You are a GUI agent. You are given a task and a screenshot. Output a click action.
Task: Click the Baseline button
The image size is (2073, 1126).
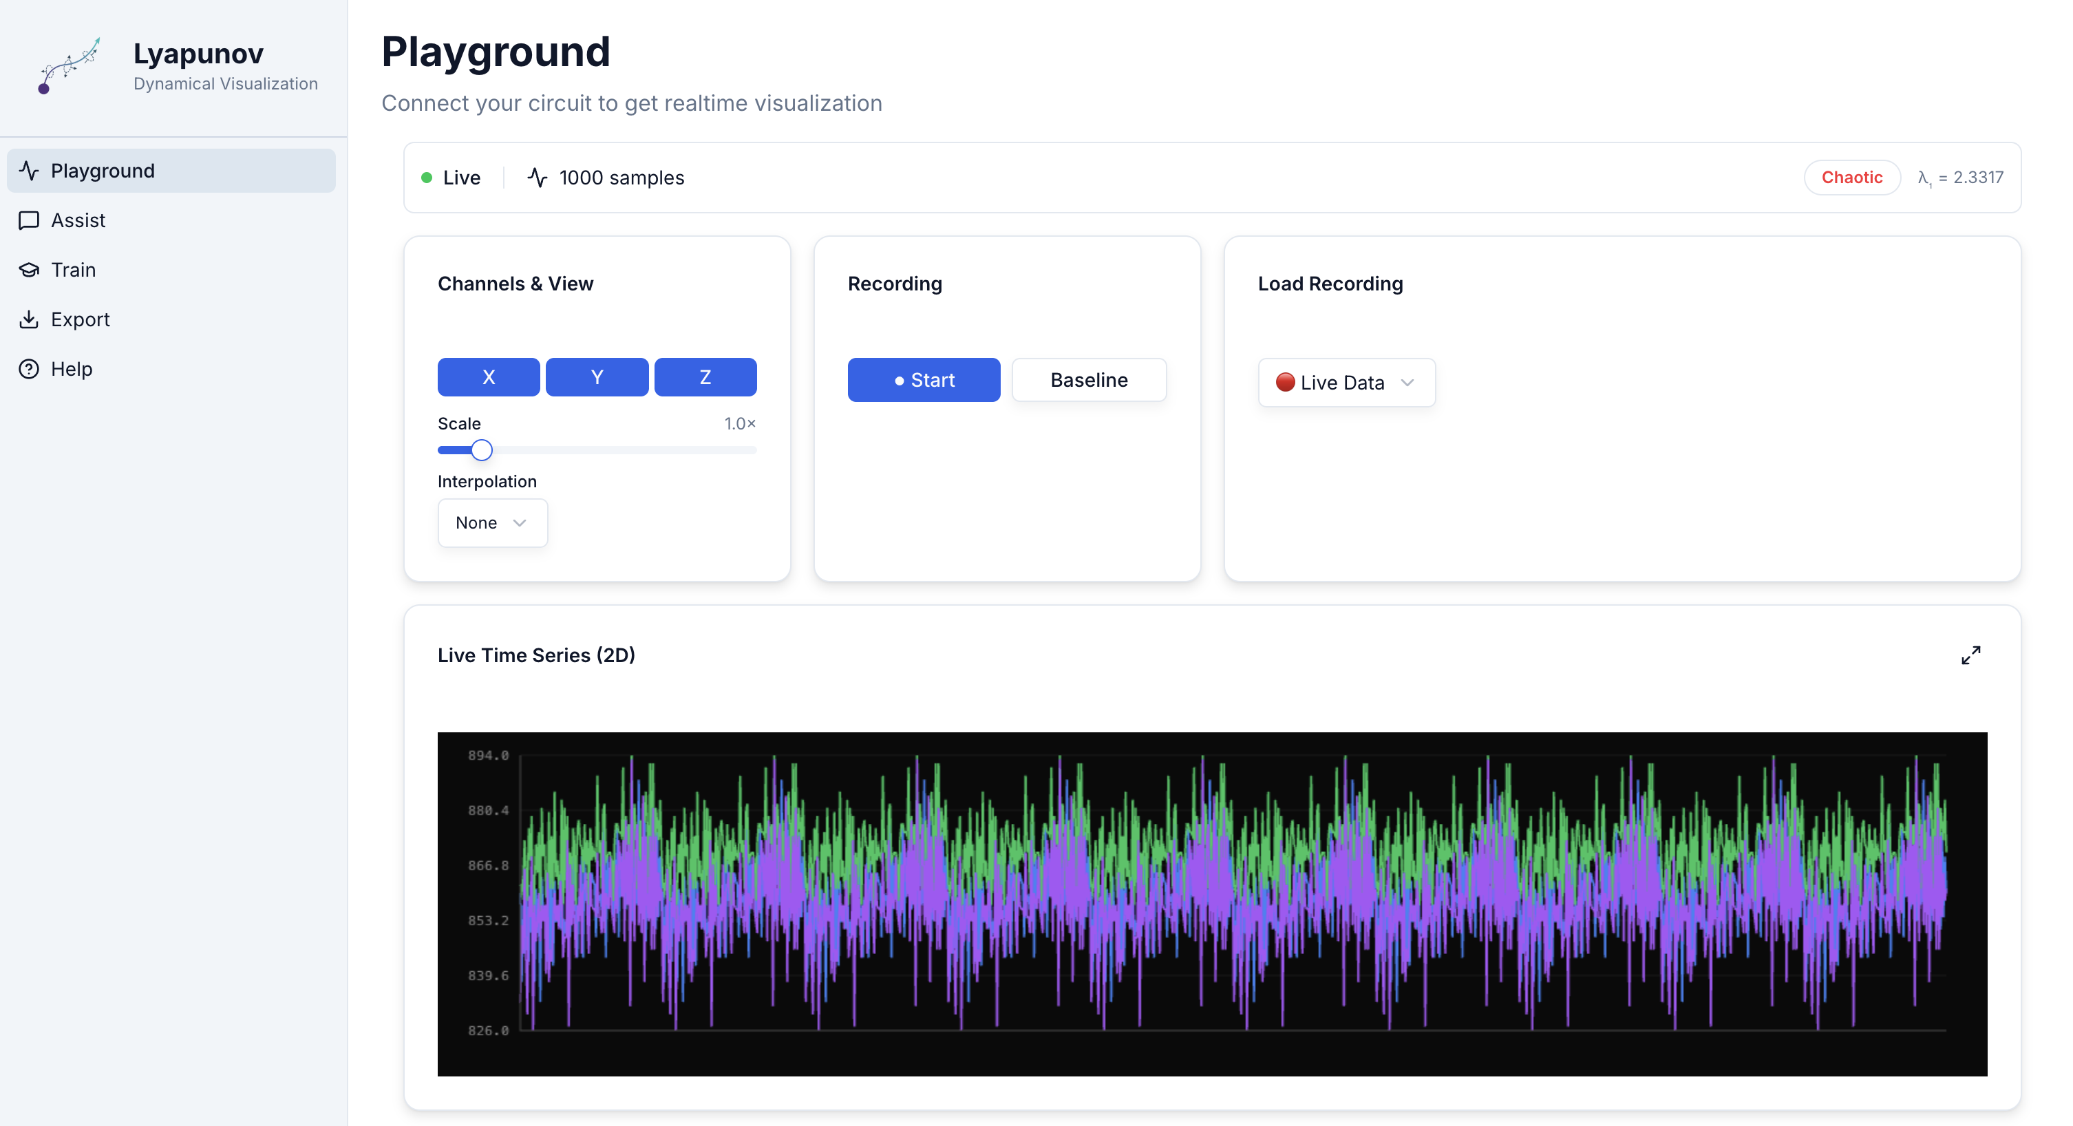1088,380
